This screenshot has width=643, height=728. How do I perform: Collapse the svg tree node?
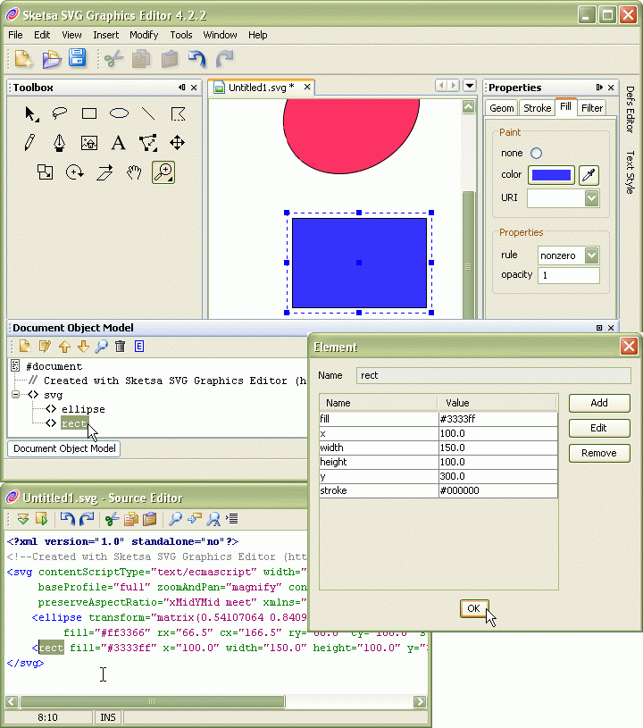[x=16, y=395]
